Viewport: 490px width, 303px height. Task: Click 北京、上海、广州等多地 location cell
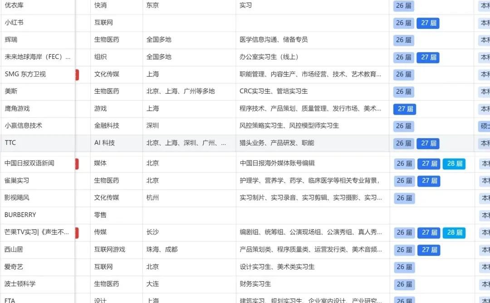pyautogui.click(x=181, y=91)
